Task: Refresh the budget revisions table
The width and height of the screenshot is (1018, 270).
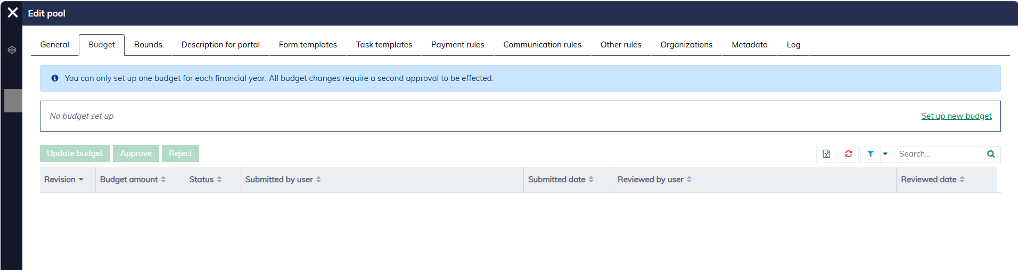Action: [848, 154]
